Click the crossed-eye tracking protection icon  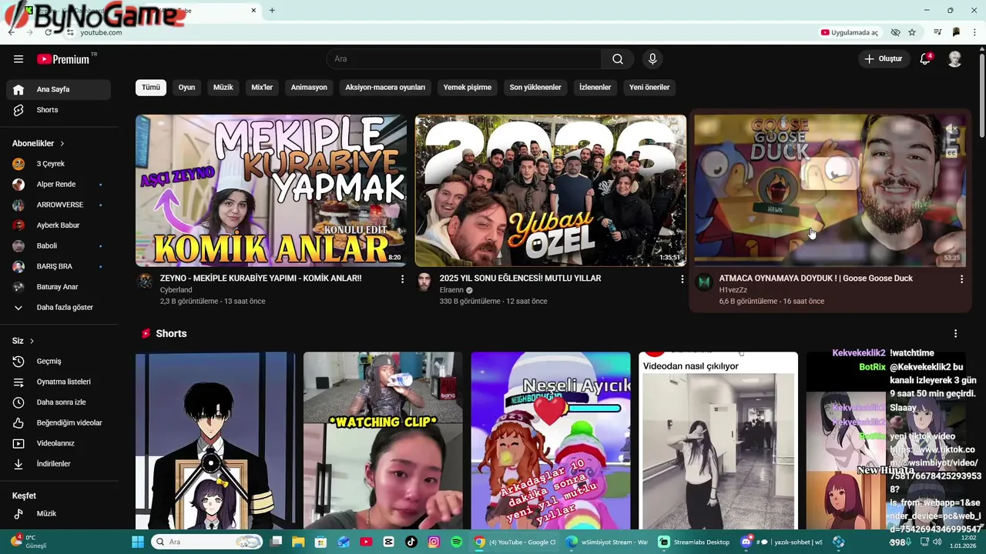tap(895, 32)
